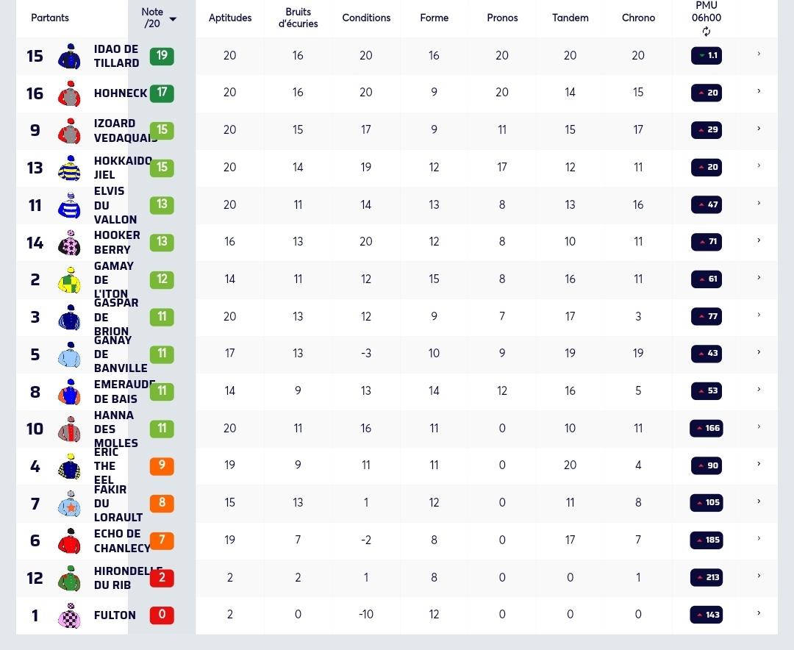Expand Idao de Tillard row chevron

pos(759,54)
